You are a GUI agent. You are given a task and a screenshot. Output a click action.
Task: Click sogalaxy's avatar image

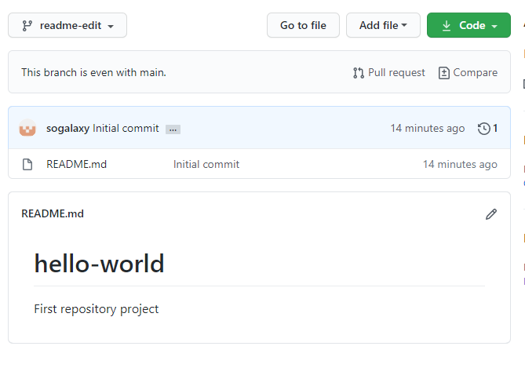[x=27, y=128]
